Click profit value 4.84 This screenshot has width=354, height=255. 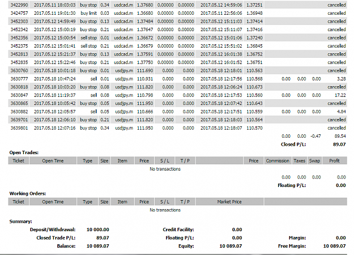[341, 112]
